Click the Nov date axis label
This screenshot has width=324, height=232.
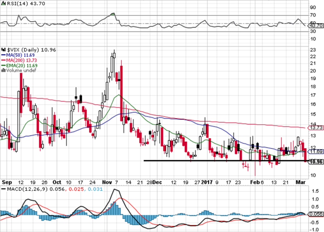pyautogui.click(x=107, y=182)
